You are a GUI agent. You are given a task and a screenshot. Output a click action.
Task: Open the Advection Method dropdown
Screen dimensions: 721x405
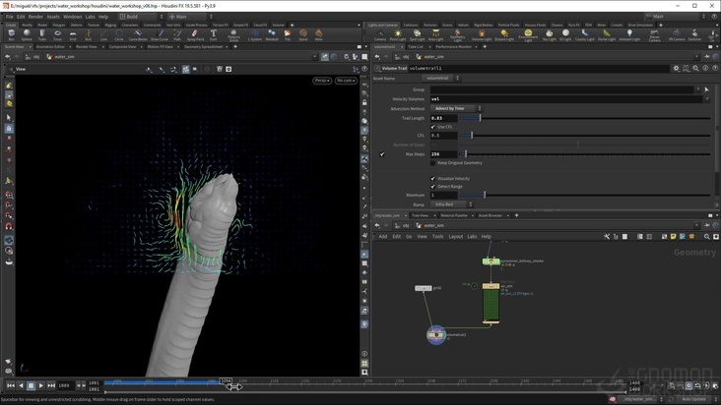[455, 108]
